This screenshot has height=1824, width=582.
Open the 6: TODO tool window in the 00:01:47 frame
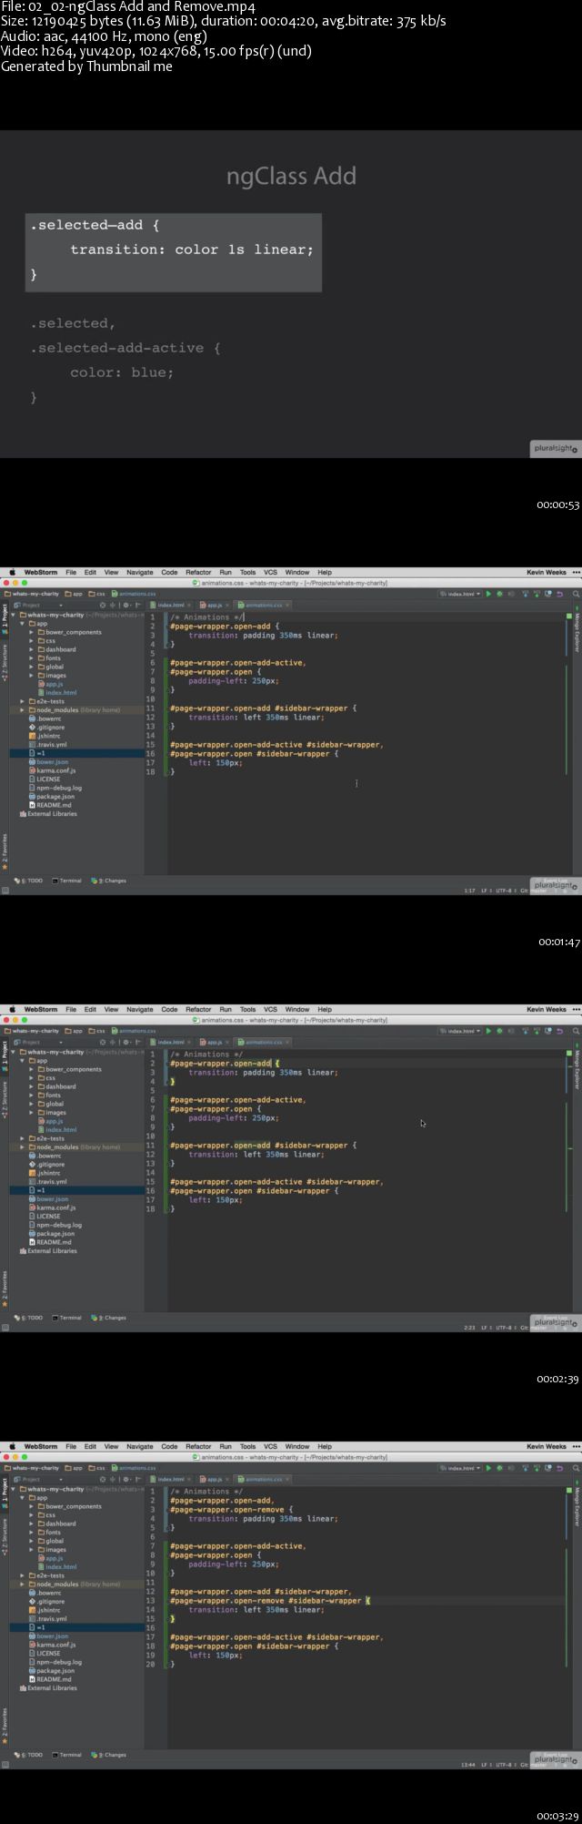[x=29, y=881]
